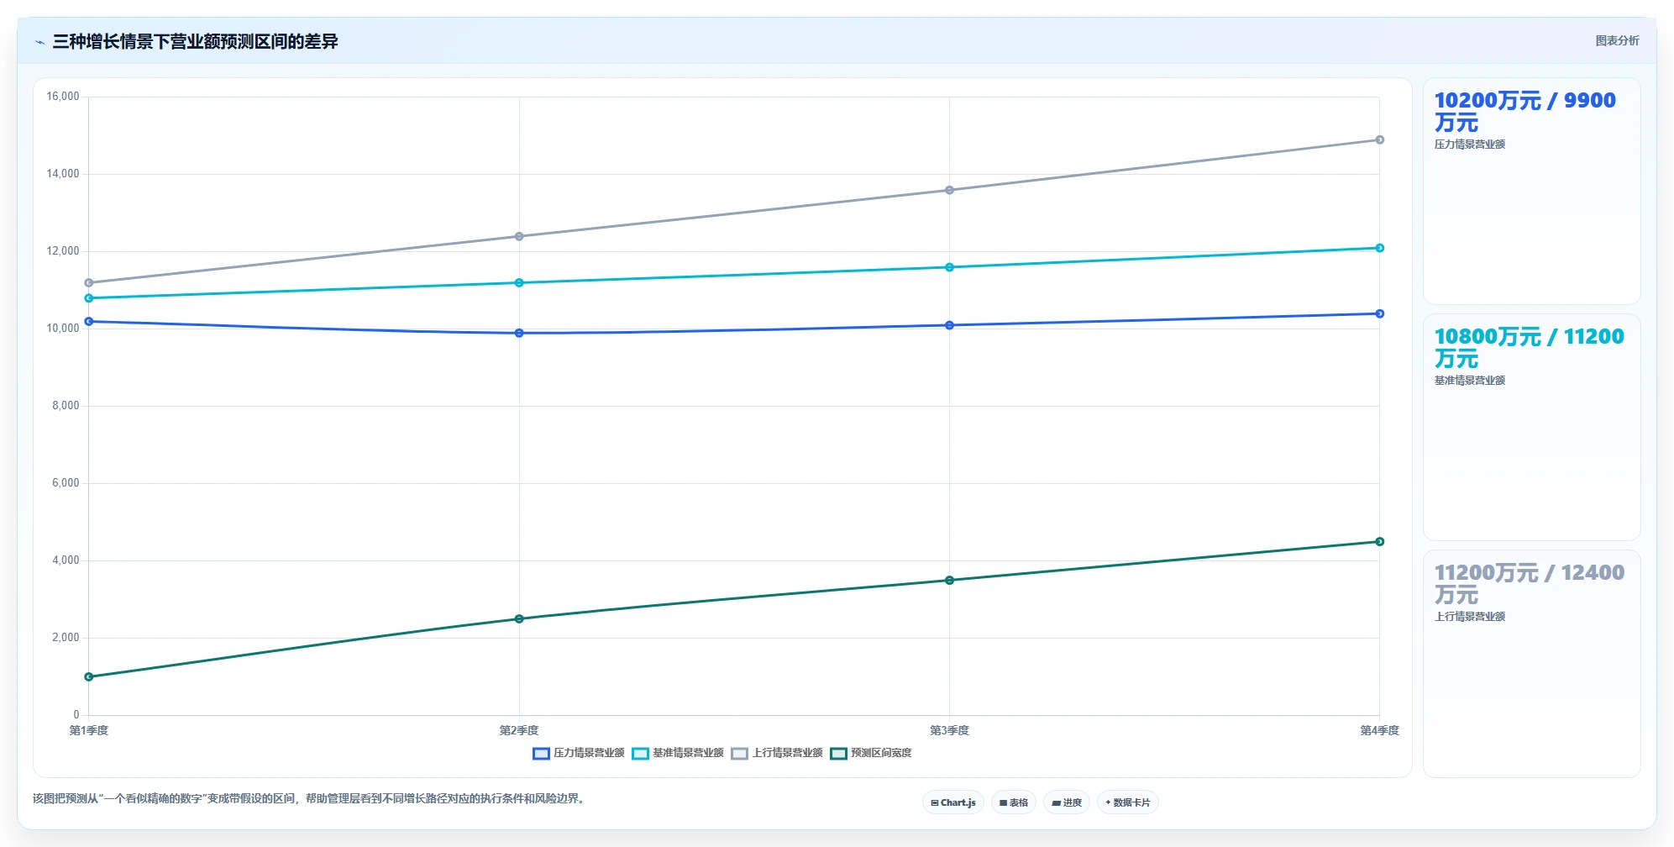Click the 8,000 y-axis label
The height and width of the screenshot is (847, 1674).
[66, 406]
